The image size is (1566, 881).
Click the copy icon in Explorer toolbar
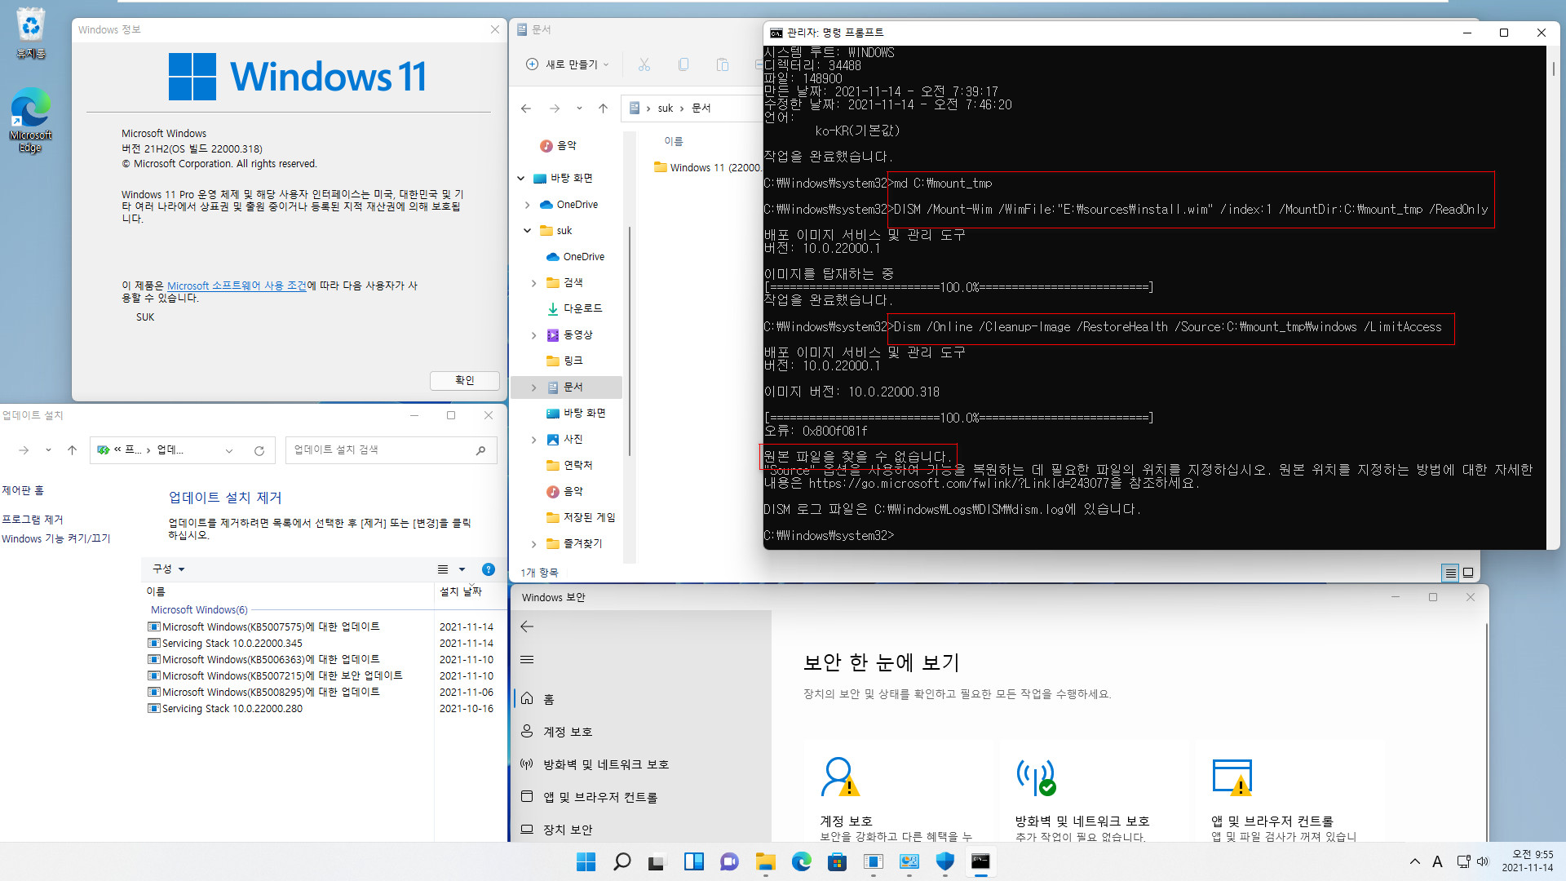(x=683, y=64)
